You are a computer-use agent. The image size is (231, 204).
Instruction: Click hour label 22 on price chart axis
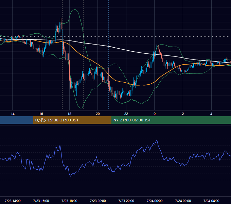click(x=126, y=114)
